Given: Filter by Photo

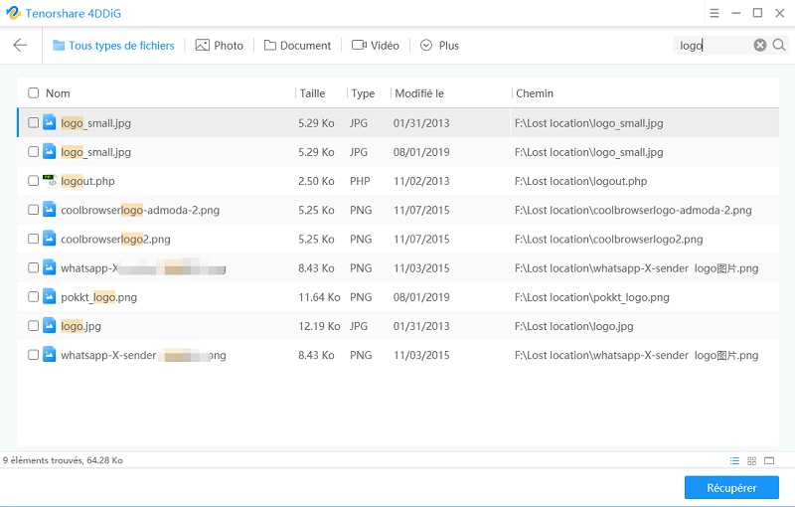Looking at the screenshot, I should pos(219,46).
